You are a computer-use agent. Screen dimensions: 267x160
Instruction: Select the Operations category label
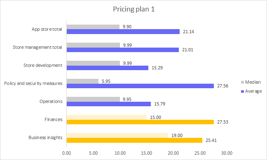[51, 101]
